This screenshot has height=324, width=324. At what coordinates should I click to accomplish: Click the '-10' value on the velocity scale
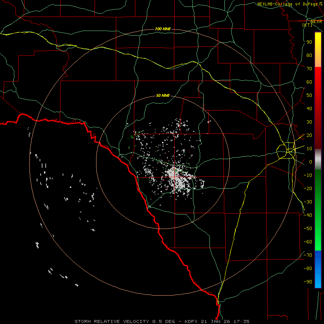click(308, 175)
